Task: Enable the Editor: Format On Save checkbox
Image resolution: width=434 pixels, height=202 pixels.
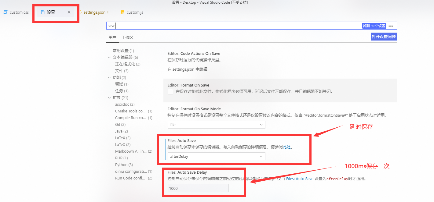Action: 170,92
